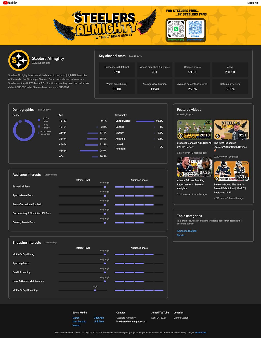Screen dimensions: 261x338
Task: Open Steelers Ground The Jets thumbnail
Action: (x=231, y=171)
